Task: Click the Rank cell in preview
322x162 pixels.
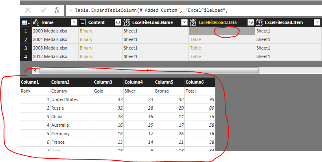Action: [x=35, y=91]
